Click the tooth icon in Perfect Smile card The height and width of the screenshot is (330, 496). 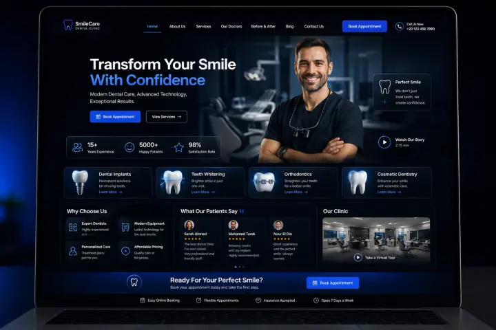385,87
